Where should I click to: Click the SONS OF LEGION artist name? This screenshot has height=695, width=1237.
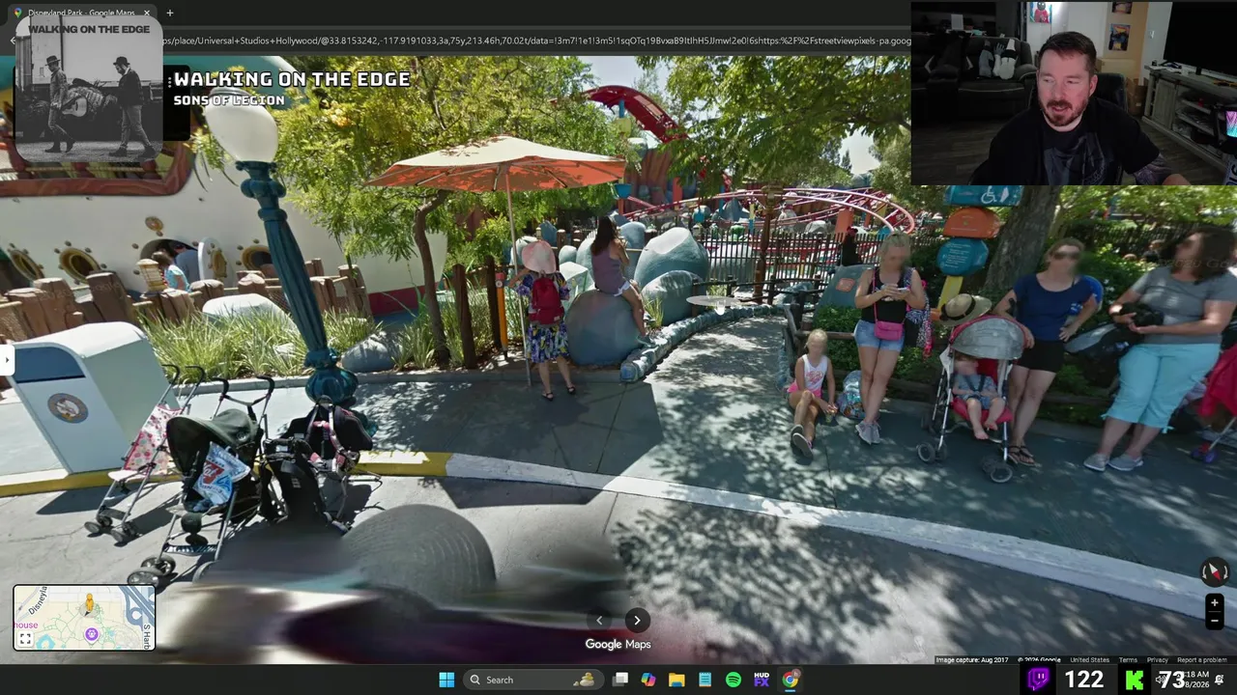click(x=229, y=100)
